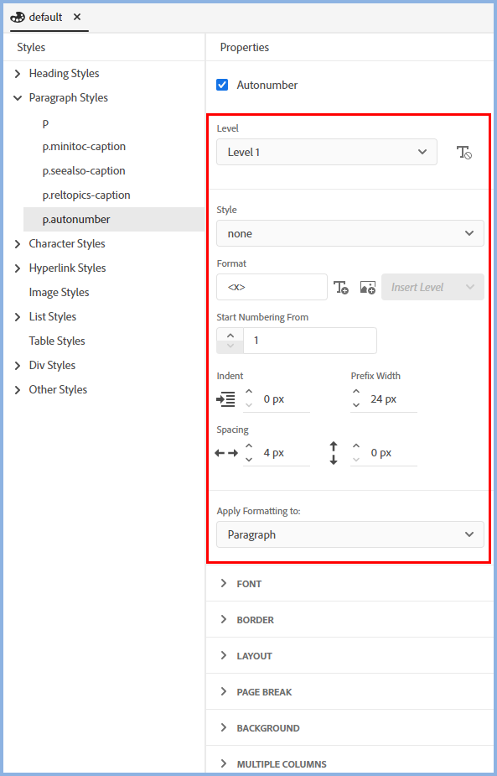The height and width of the screenshot is (776, 497).
Task: Uncheck the Autonumber checkbox
Action: point(222,85)
